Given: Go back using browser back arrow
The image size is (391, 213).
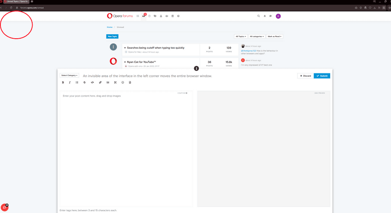Looking at the screenshot, I should click(x=1, y=8).
